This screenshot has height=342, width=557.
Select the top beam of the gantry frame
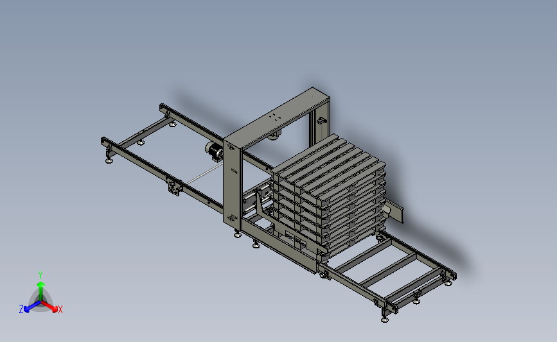click(277, 117)
